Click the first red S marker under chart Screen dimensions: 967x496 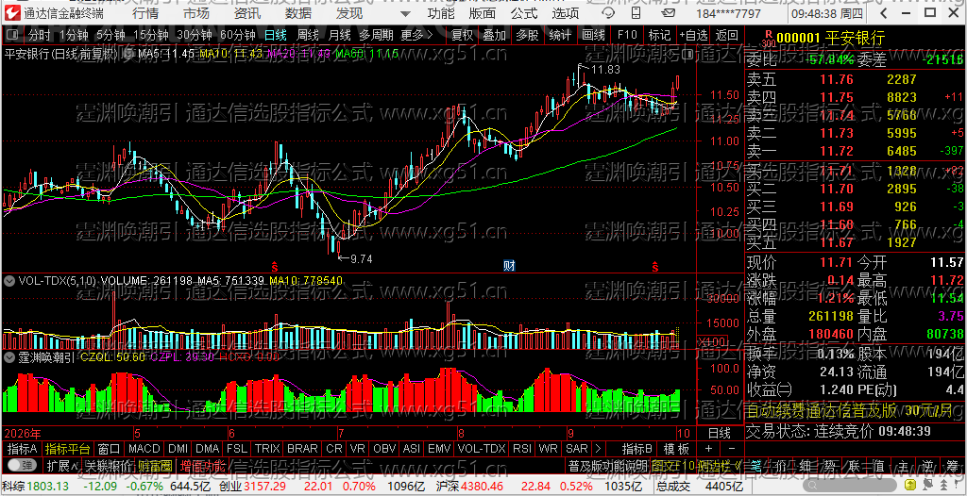275,267
